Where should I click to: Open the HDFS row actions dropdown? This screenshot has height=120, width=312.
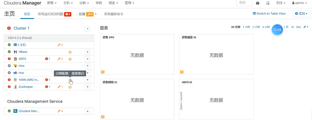click(88, 59)
